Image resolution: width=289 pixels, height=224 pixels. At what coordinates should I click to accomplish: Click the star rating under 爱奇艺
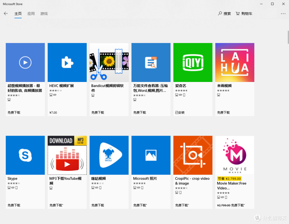181,91
